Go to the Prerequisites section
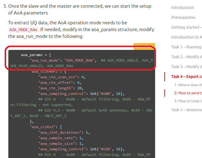 click(x=183, y=17)
